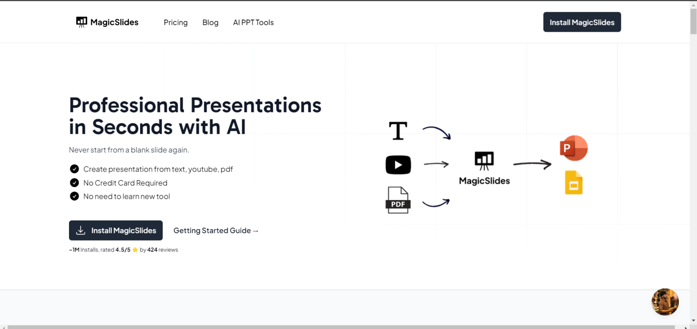The height and width of the screenshot is (329, 697).
Task: Click the Google Slides icon
Action: (574, 182)
